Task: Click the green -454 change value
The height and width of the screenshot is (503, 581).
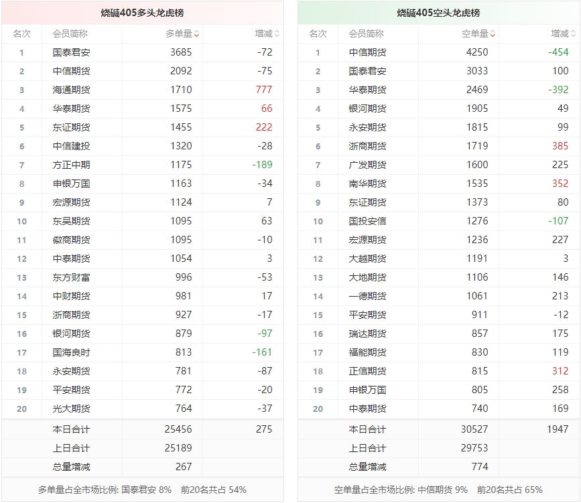Action: click(558, 52)
